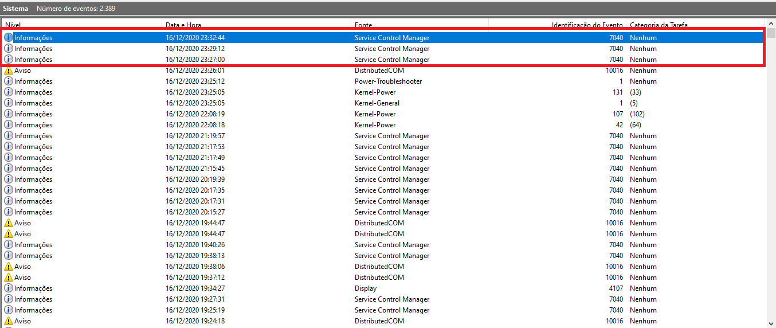Select the date cell 16/12/2020 23:27:00
The image size is (776, 328).
tap(195, 60)
